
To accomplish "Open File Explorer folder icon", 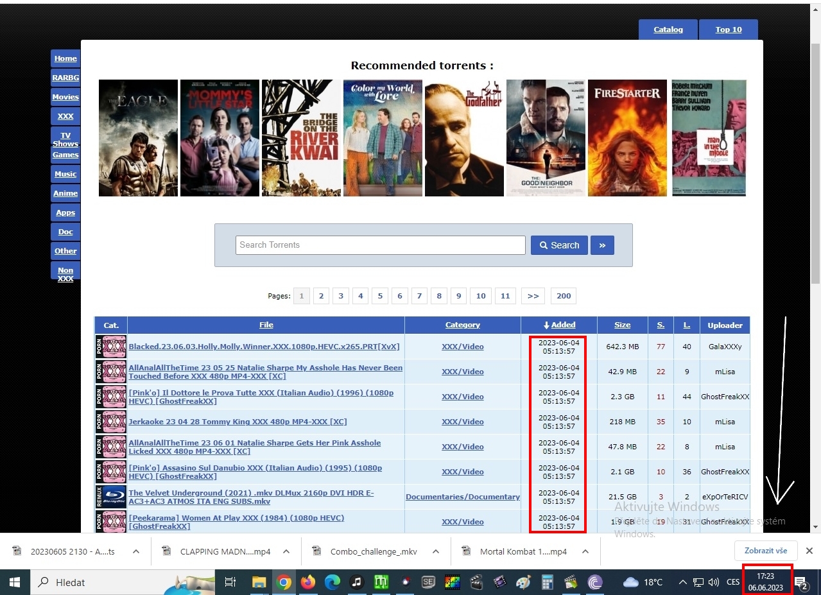I will coord(259,582).
